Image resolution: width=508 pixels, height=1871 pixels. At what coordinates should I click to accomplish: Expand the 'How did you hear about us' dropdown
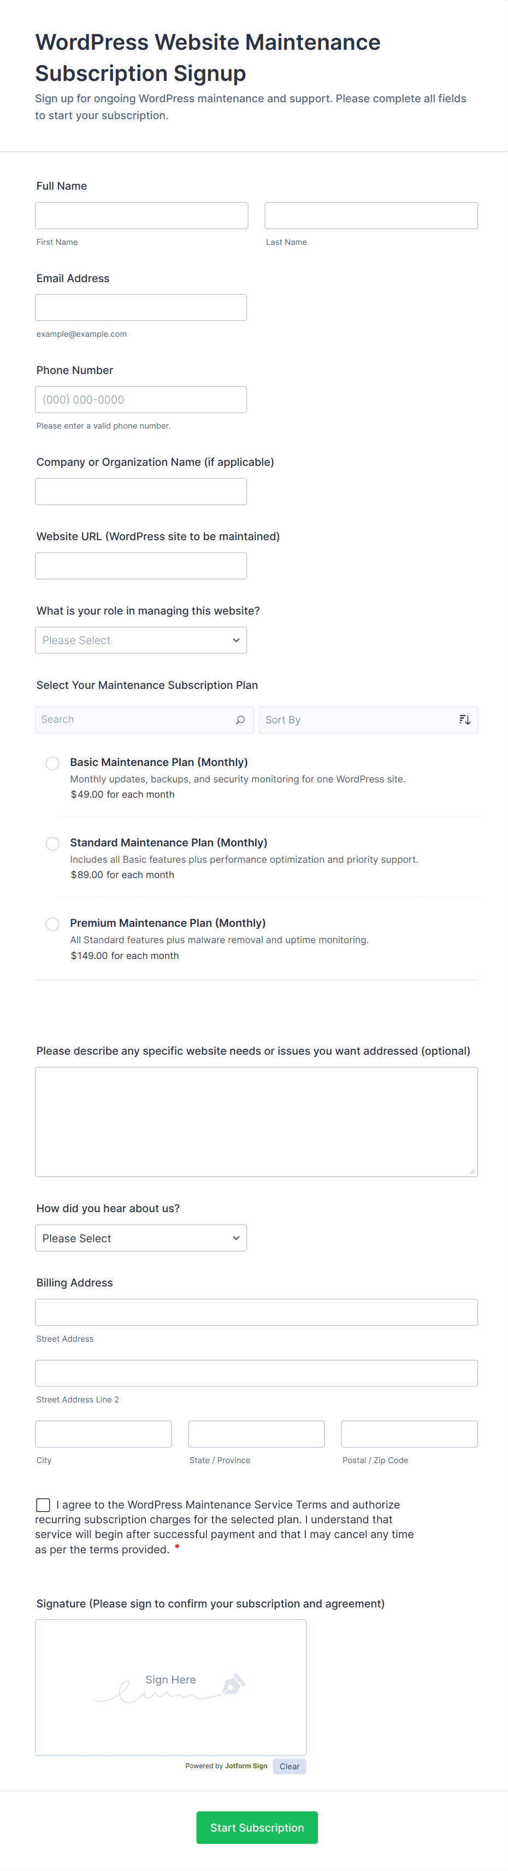pyautogui.click(x=141, y=1238)
